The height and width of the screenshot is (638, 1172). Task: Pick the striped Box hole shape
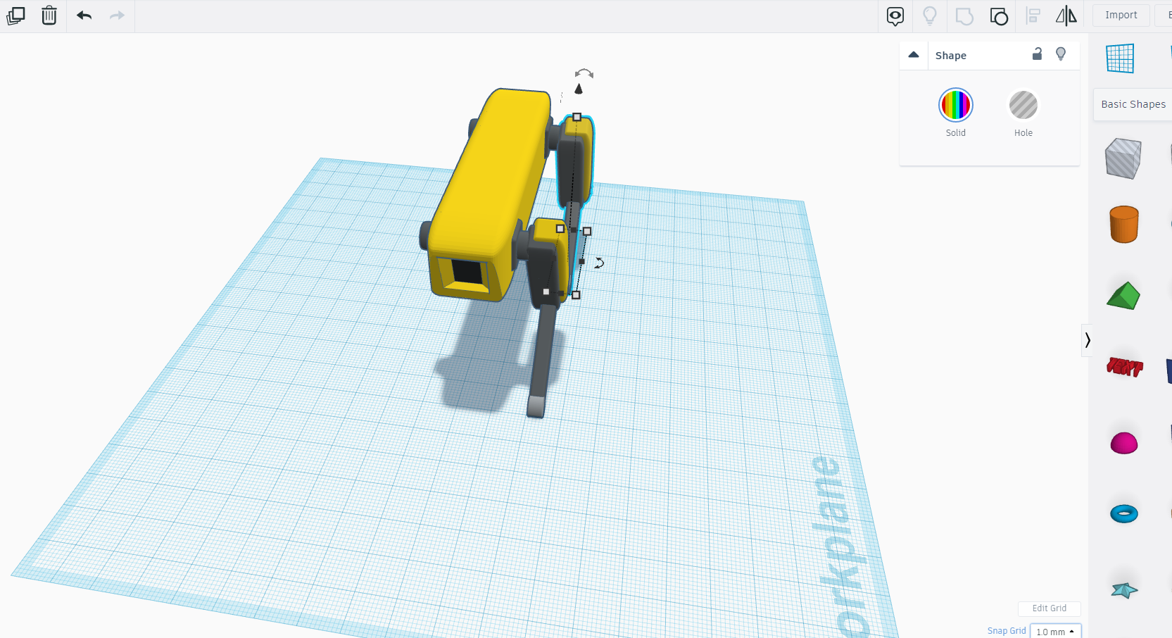coord(1123,158)
